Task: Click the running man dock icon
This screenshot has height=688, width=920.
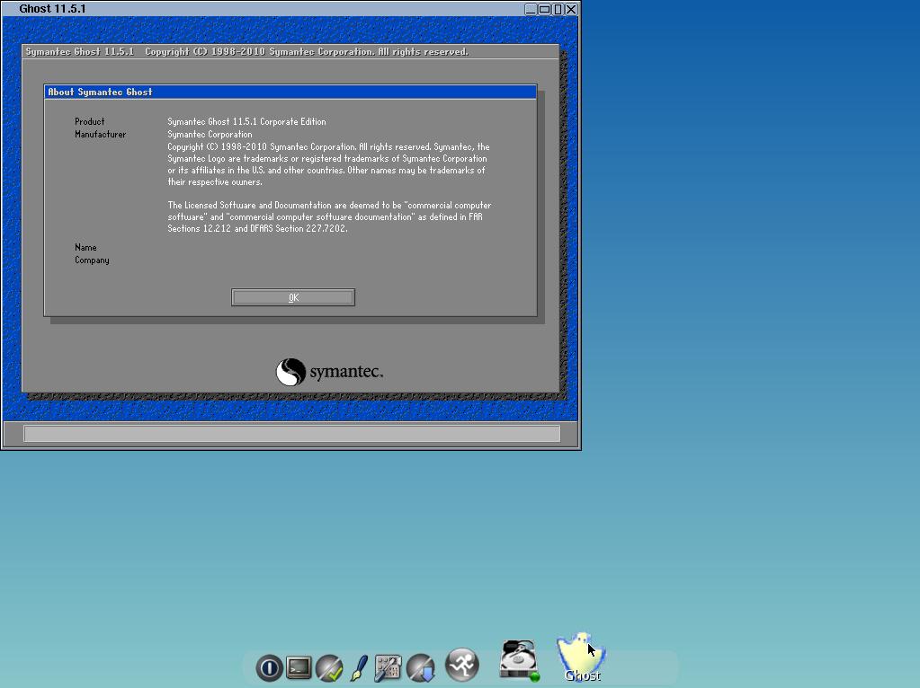Action: tap(462, 666)
